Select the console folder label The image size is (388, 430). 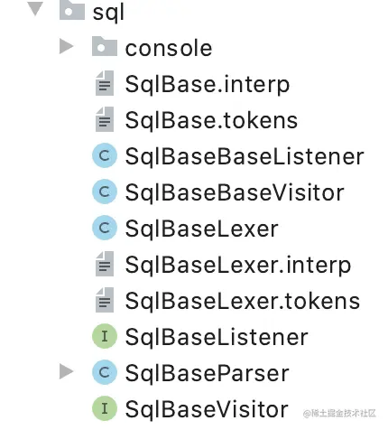click(x=169, y=49)
